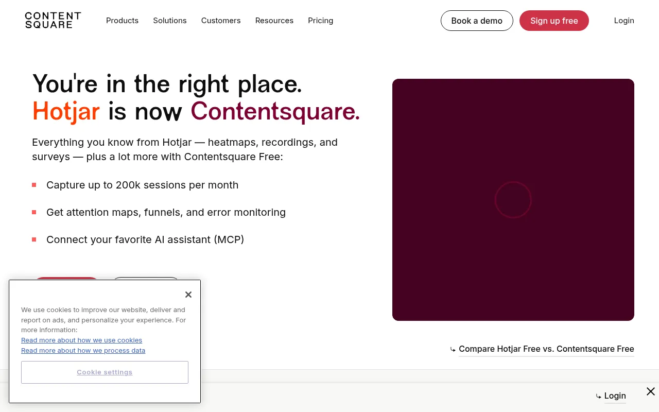The height and width of the screenshot is (412, 659).
Task: Click the arrow icon beside the bottom Login
Action: 599,397
